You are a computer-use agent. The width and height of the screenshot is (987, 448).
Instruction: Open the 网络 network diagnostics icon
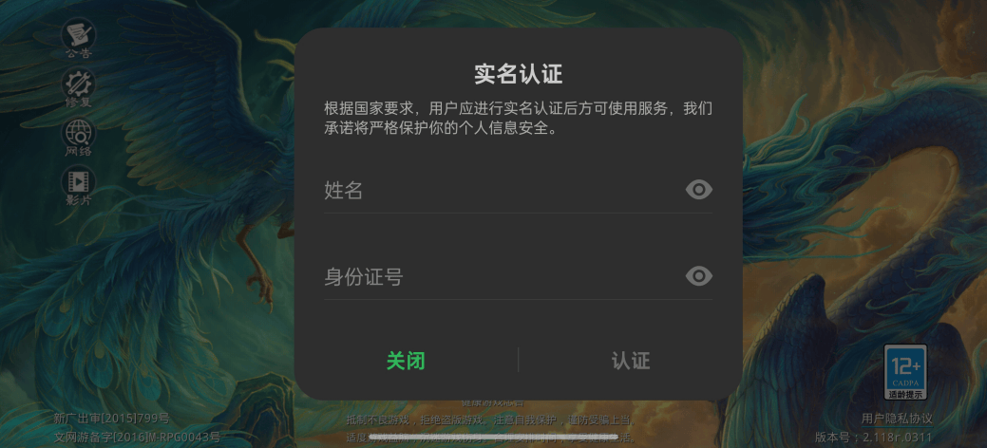point(79,136)
